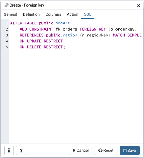Open the Columns tab
The height and width of the screenshot is (158, 144).
[53, 14]
